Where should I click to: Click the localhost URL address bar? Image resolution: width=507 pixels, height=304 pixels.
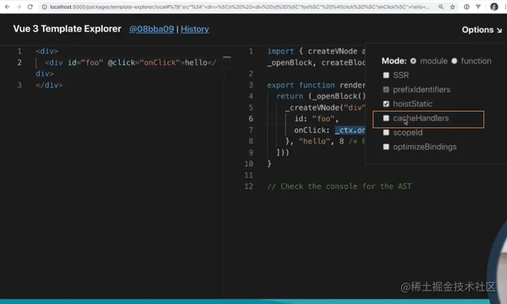239,7
